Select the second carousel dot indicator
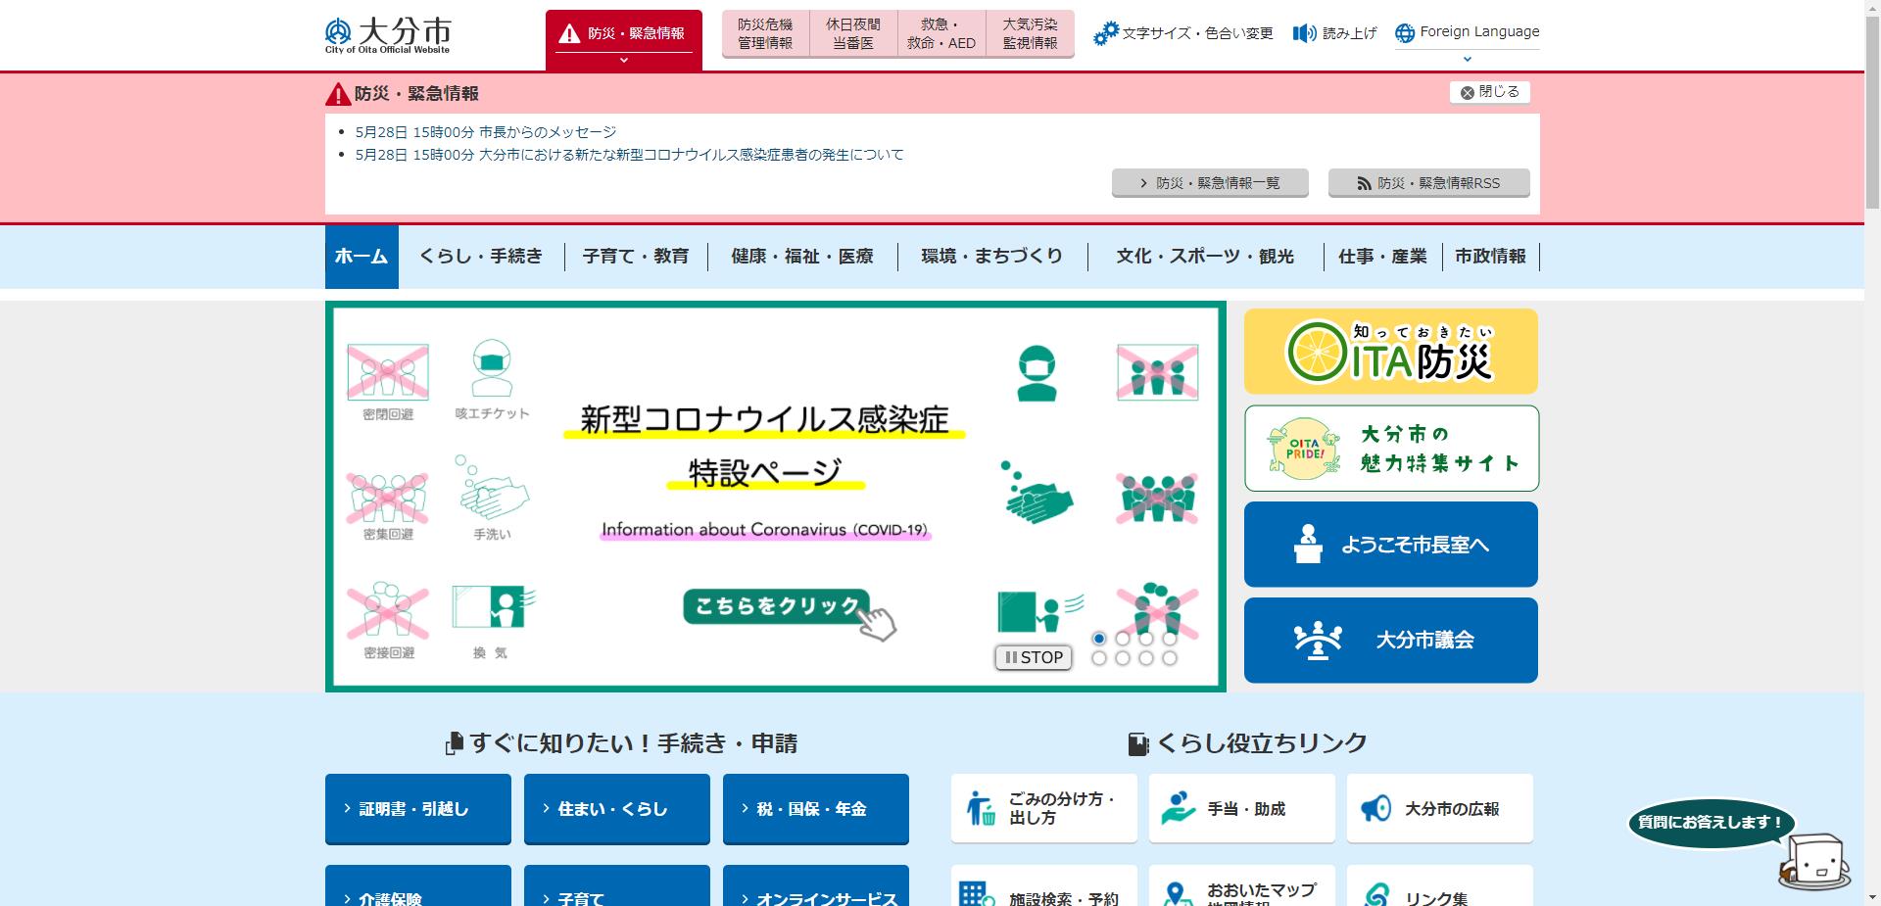 point(1123,638)
